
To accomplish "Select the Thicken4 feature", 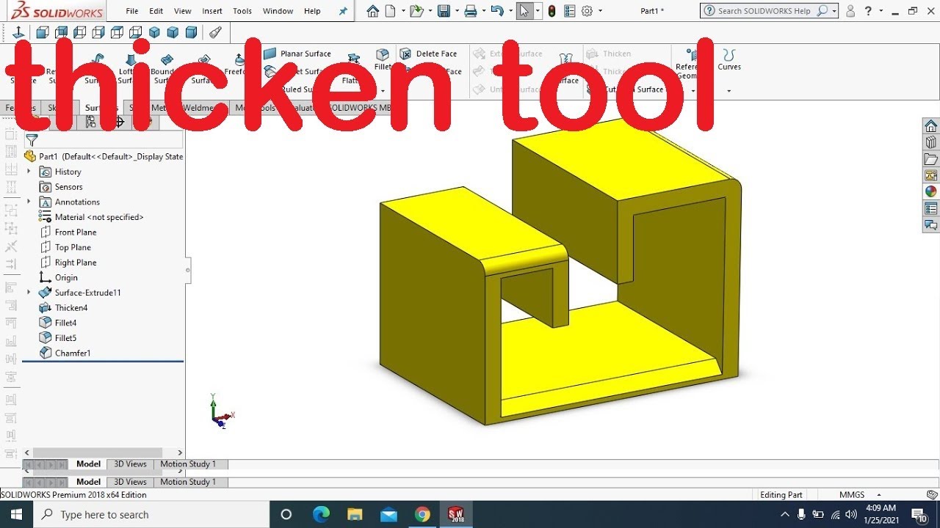I will click(x=63, y=308).
